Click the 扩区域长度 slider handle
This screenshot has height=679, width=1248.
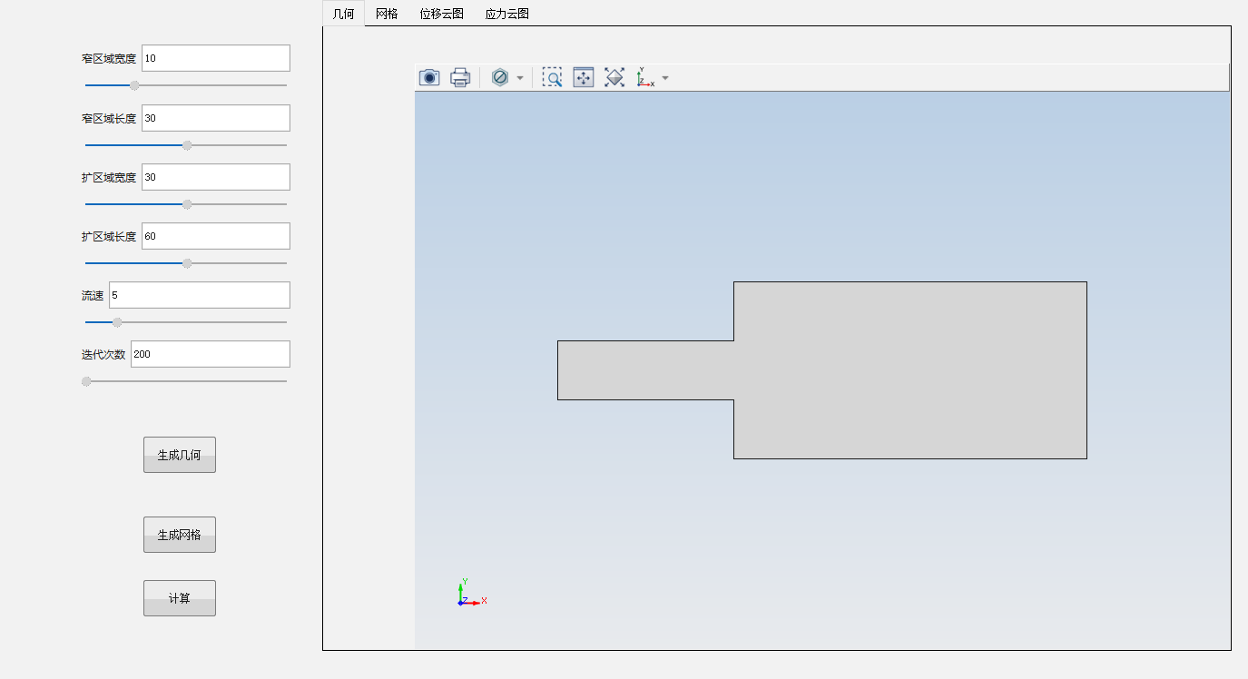click(187, 263)
